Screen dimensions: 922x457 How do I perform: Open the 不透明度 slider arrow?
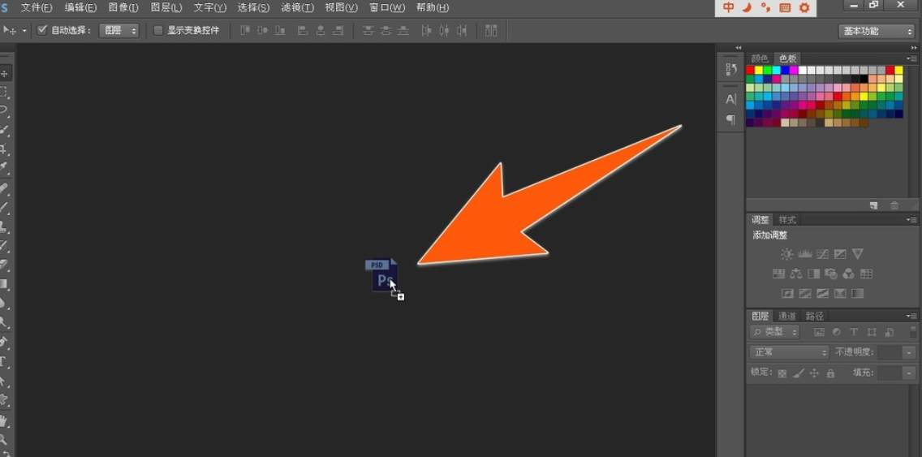(910, 352)
